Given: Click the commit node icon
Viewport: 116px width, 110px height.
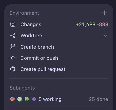Looking at the screenshot, I should click(x=13, y=58).
